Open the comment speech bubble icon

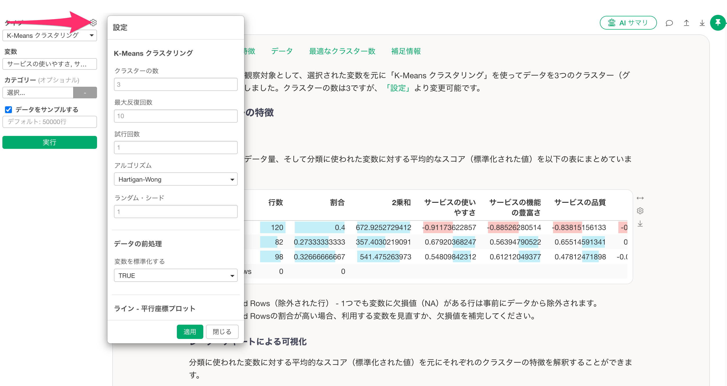click(x=669, y=23)
